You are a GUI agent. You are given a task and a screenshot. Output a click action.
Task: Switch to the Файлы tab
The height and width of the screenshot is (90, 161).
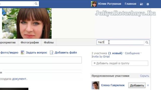click(x=49, y=42)
